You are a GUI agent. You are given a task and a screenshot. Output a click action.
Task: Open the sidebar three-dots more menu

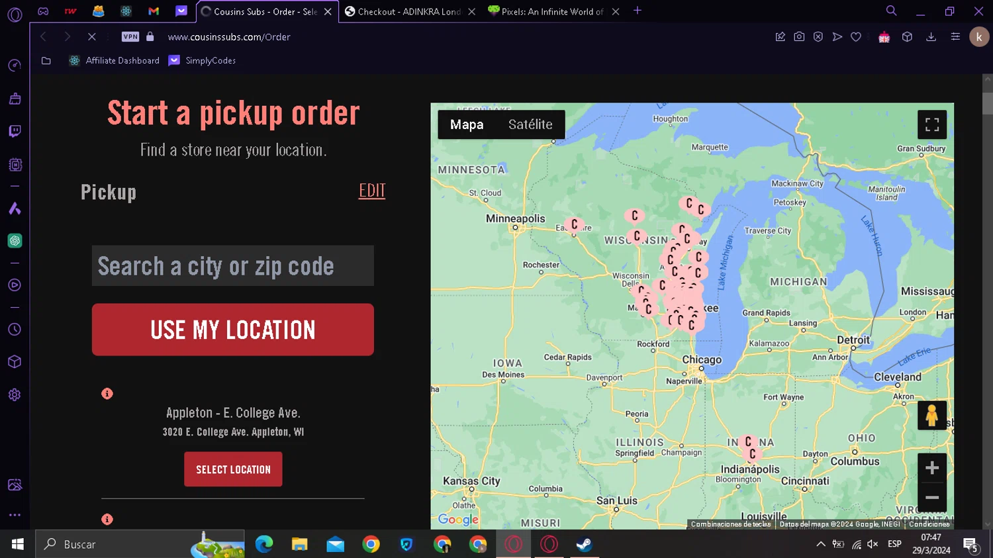pos(15,514)
